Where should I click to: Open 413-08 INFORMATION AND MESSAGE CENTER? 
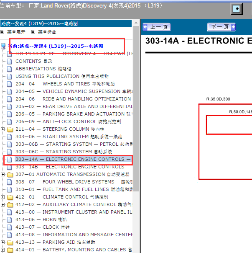point(74,235)
